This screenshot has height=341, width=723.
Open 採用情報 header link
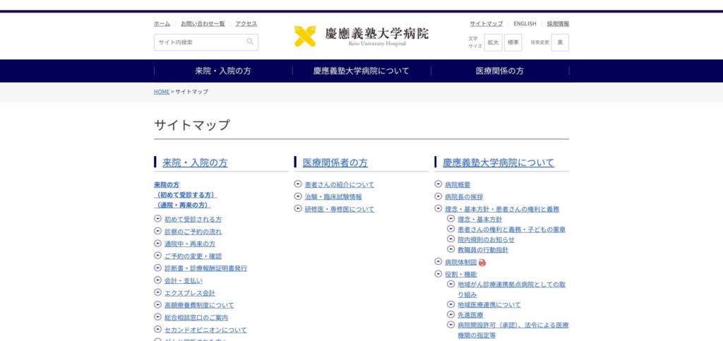(558, 23)
